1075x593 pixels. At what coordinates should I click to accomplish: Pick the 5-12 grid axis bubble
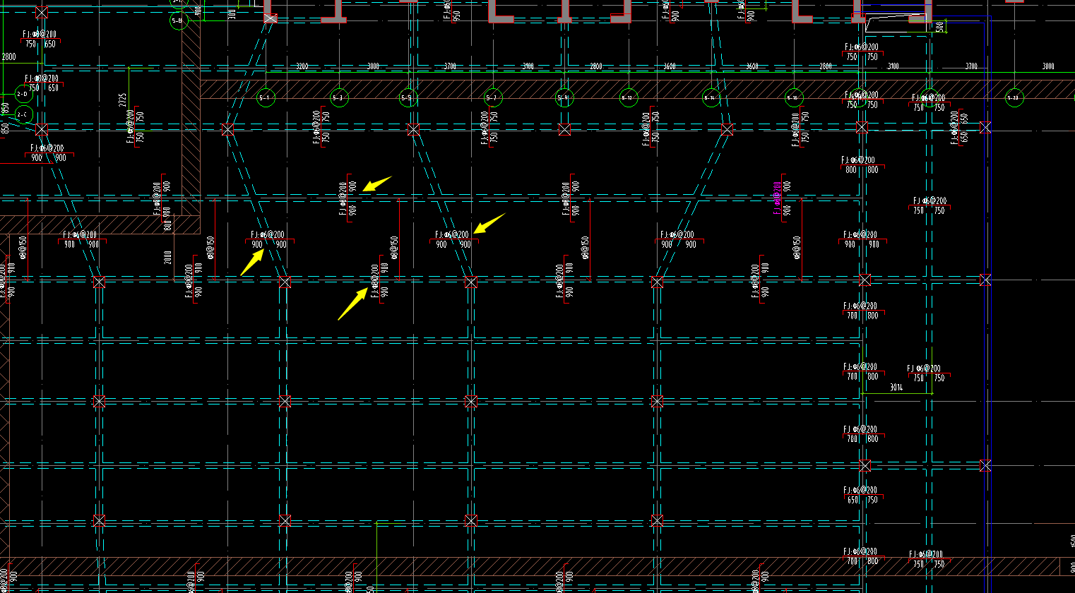628,98
